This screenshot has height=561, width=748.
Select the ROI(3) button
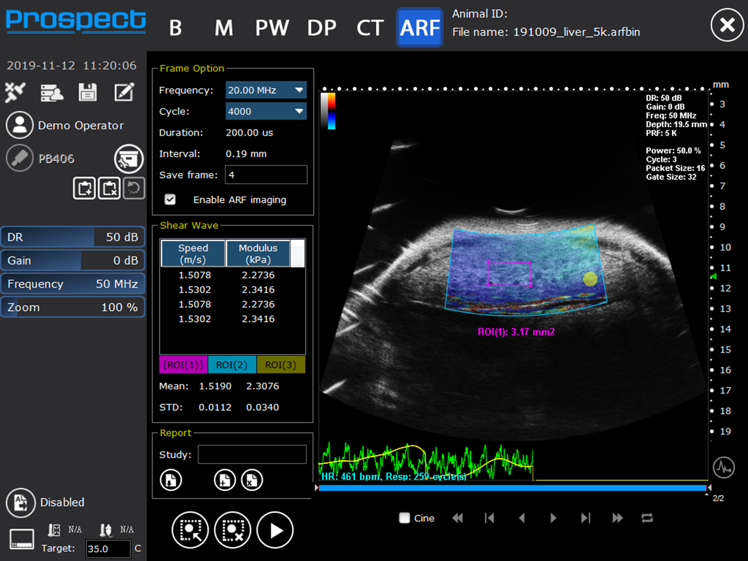(281, 365)
